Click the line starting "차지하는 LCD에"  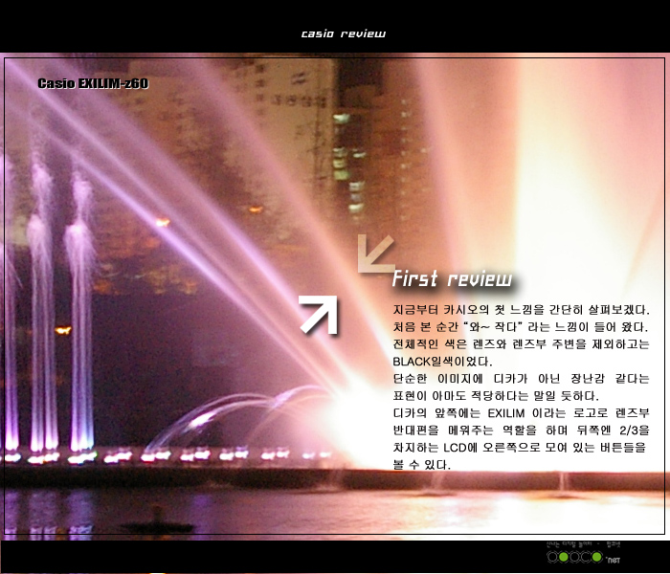(519, 448)
